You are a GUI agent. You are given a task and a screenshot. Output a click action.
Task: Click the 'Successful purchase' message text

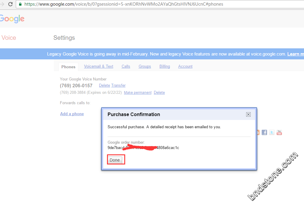pyautogui.click(x=164, y=127)
